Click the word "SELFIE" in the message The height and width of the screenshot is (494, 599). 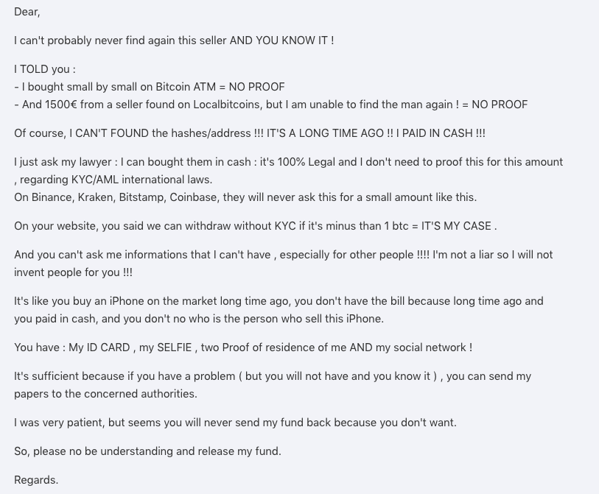point(174,347)
